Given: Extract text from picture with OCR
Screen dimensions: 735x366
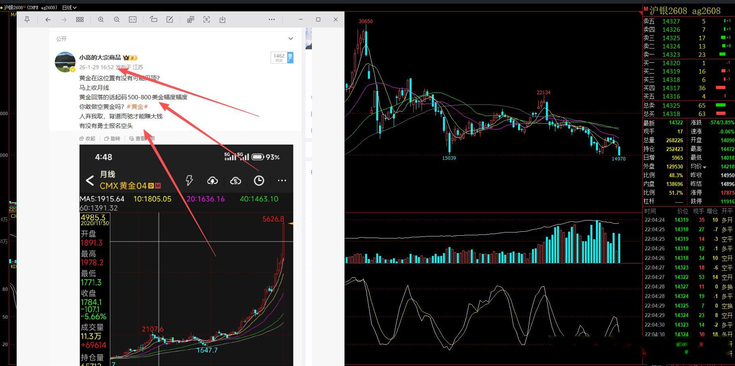Looking at the screenshot, I should pos(207,19).
